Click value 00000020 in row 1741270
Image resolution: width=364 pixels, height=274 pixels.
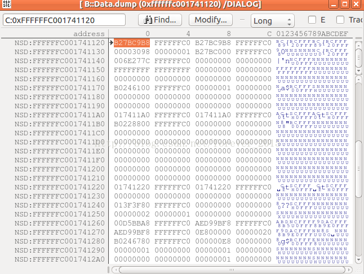[254, 232]
